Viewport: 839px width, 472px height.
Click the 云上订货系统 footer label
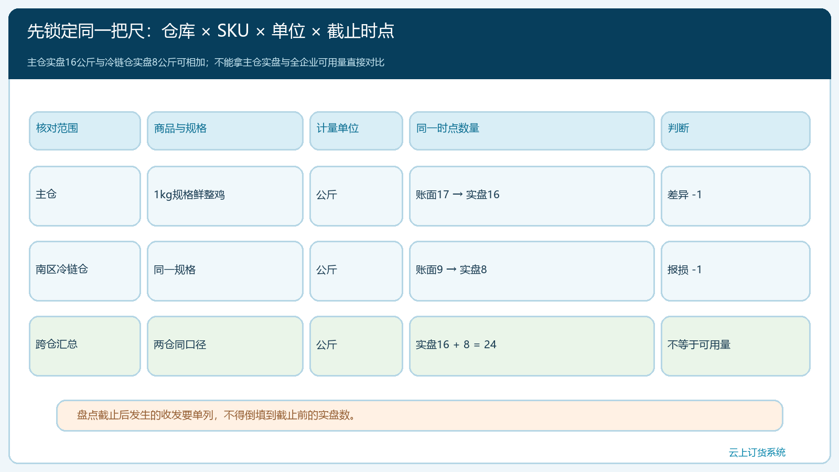click(757, 452)
